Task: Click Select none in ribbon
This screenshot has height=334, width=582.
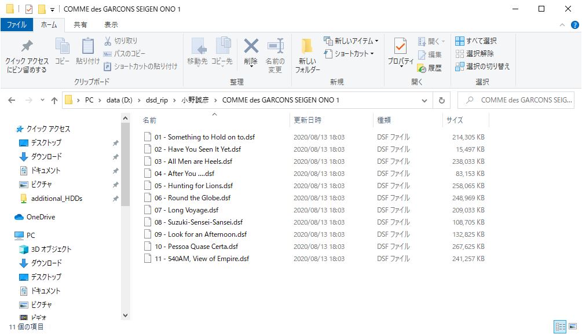Action: [475, 53]
